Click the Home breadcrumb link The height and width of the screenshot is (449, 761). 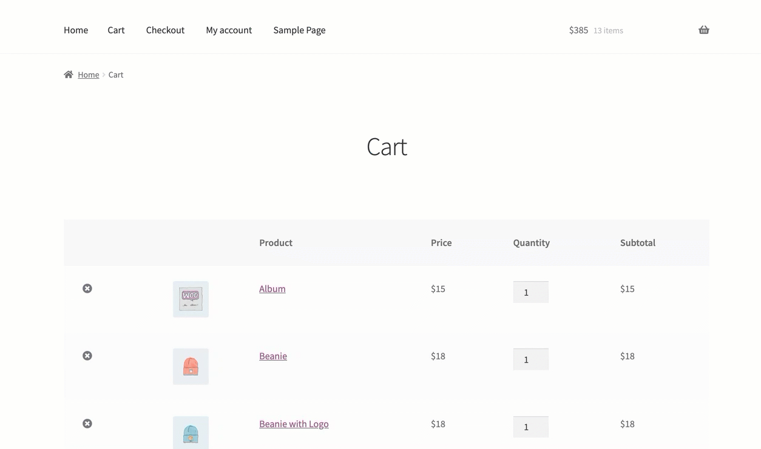coord(89,75)
